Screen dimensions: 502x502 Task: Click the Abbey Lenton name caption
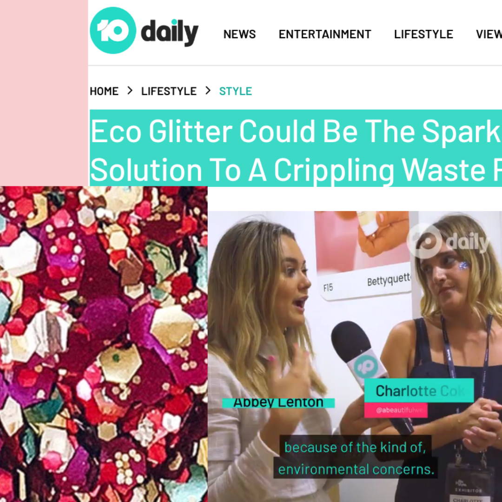(x=278, y=403)
